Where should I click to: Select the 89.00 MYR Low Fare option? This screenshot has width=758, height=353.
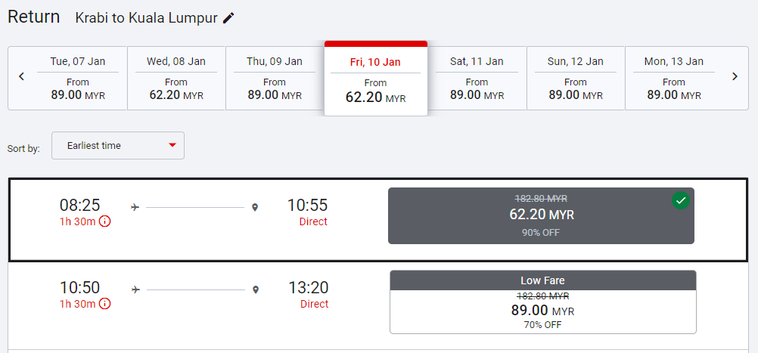(542, 302)
